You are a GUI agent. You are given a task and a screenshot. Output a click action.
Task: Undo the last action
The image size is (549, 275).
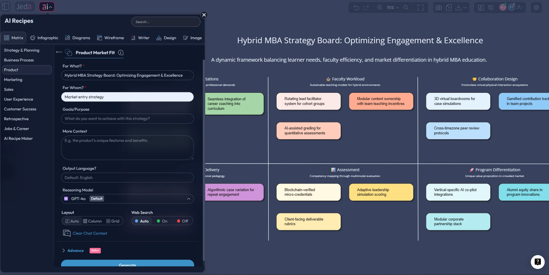357,7
